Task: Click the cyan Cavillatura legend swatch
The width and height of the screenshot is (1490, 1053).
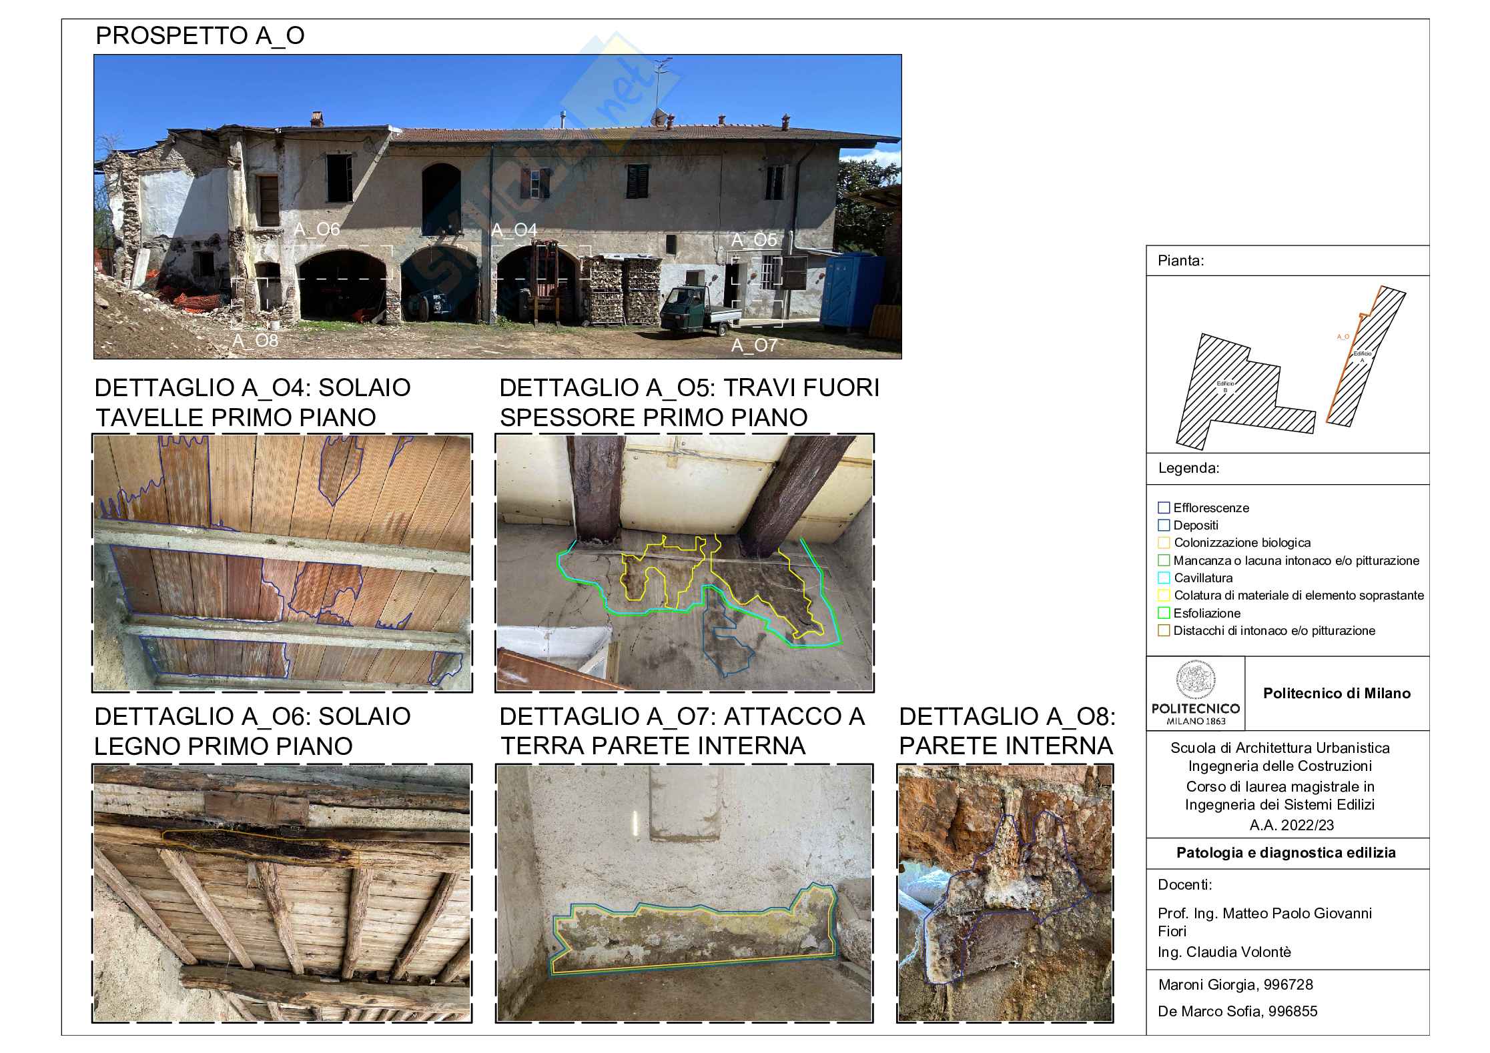Action: pyautogui.click(x=1164, y=578)
